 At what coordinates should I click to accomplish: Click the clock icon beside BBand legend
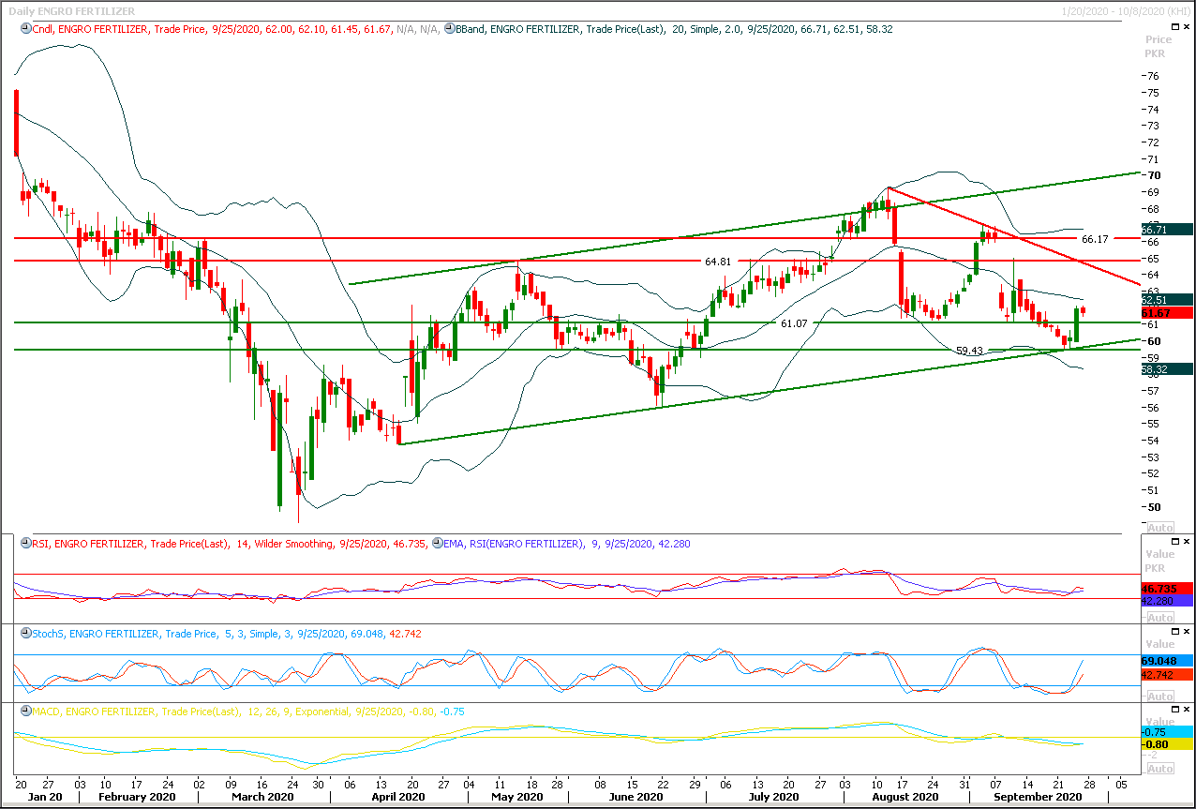coord(448,29)
